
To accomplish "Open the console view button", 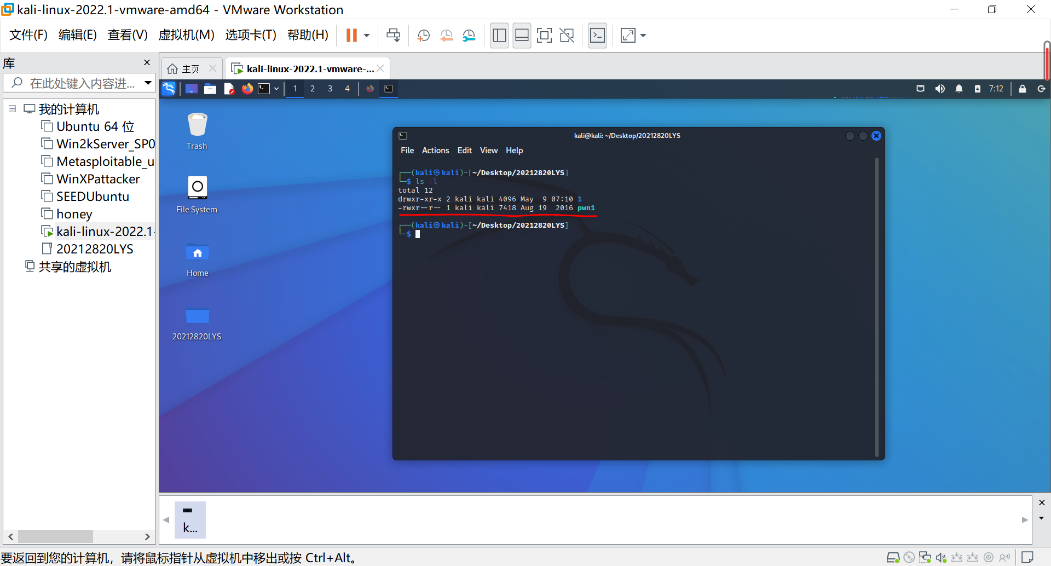I will 598,36.
